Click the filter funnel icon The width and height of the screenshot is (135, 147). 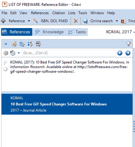pyautogui.click(x=128, y=44)
